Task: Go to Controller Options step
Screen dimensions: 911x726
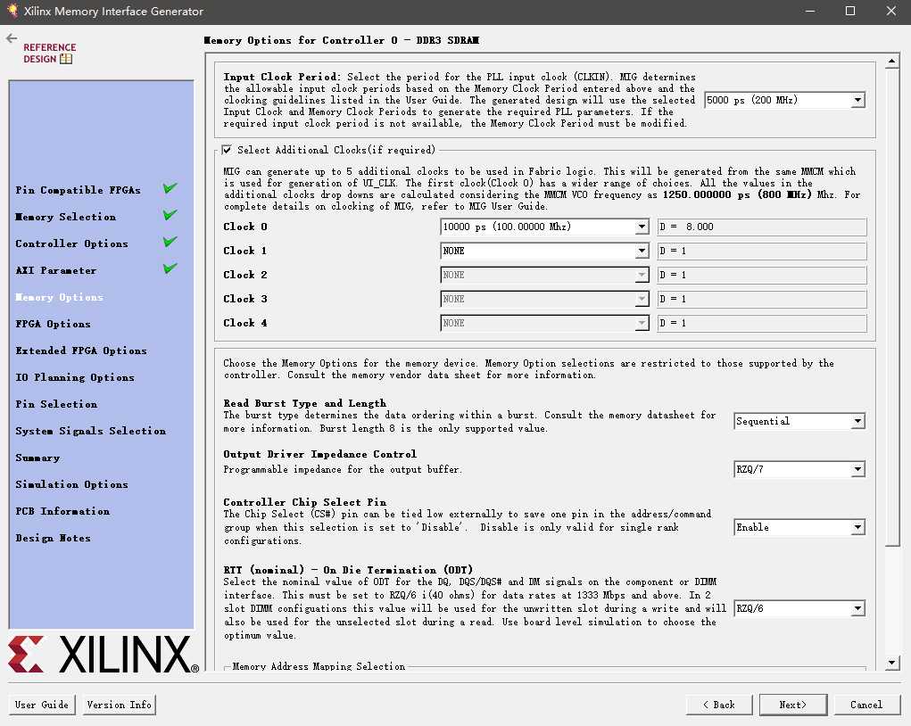Action: click(x=71, y=243)
